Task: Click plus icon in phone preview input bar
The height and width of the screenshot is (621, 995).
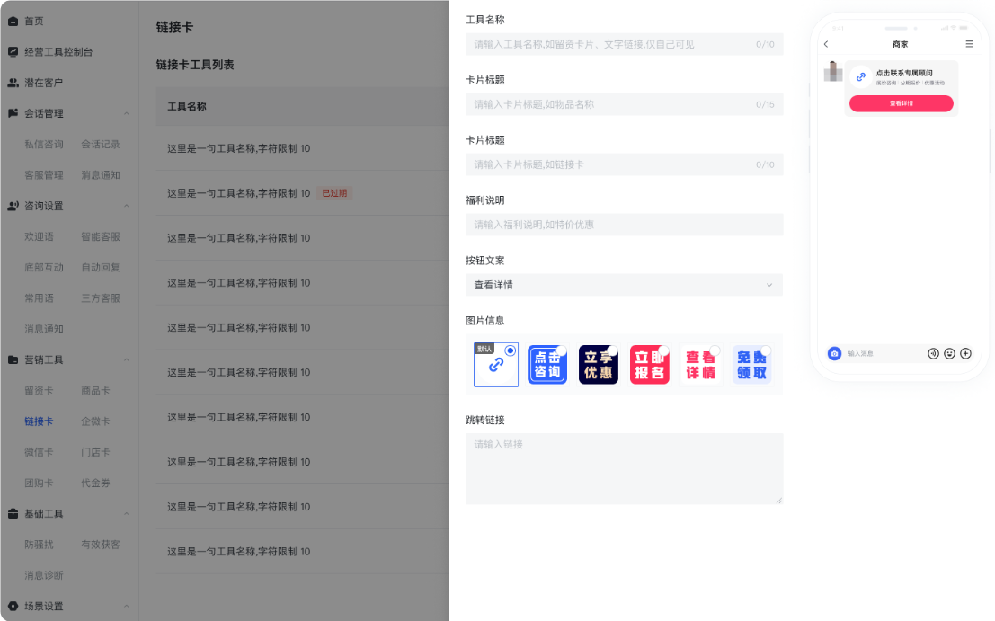Action: (966, 353)
